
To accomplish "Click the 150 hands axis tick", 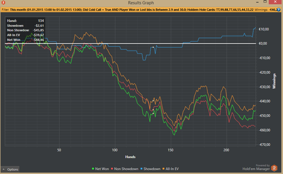I will [170, 150].
